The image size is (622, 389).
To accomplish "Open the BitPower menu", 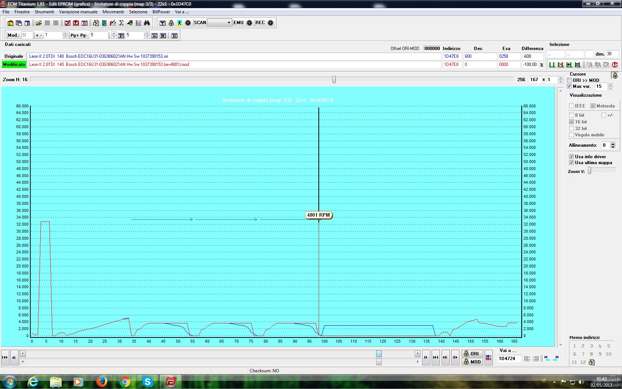I will coord(161,12).
